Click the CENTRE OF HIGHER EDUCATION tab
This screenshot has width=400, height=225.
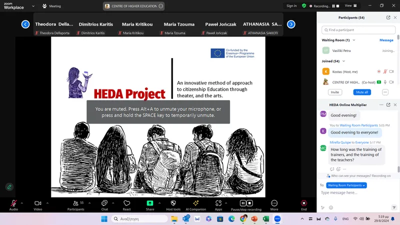click(x=133, y=6)
